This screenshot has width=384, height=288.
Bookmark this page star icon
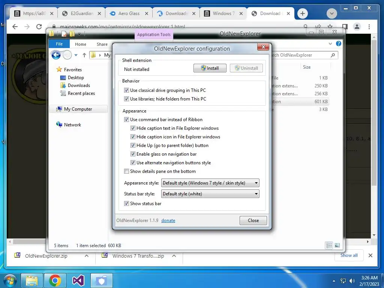tap(330, 27)
